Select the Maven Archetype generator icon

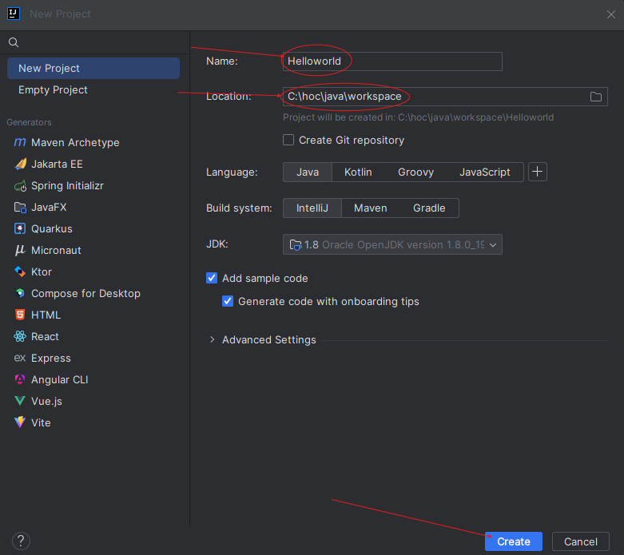(x=20, y=142)
